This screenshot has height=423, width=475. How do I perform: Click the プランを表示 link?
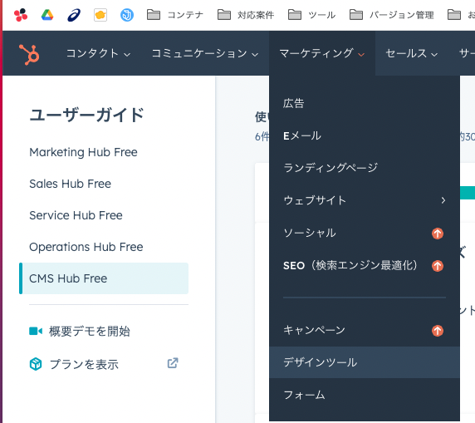84,364
